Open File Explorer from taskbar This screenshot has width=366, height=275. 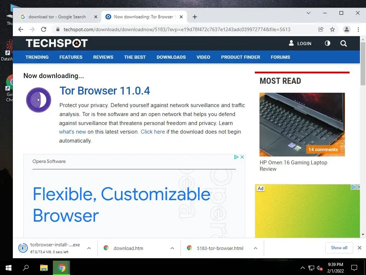(x=44, y=268)
